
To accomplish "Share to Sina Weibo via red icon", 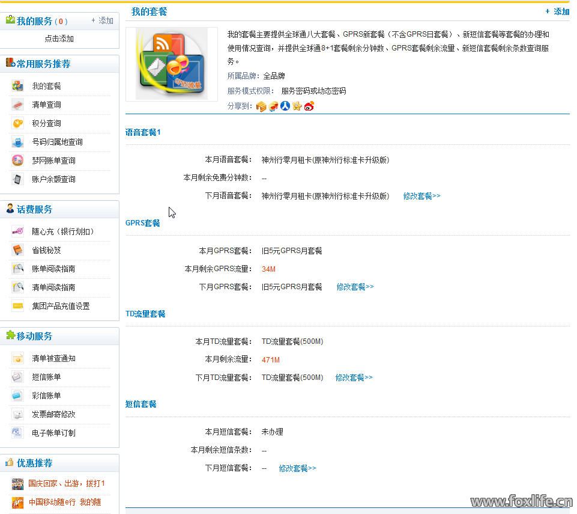I will (309, 106).
